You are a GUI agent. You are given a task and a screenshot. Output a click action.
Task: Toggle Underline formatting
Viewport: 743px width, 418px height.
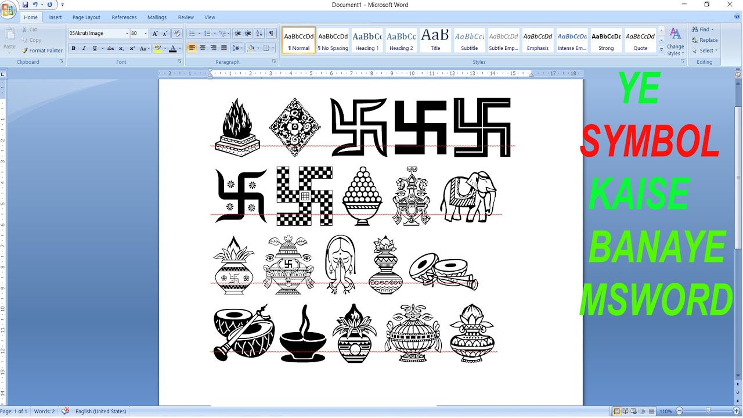pos(95,48)
